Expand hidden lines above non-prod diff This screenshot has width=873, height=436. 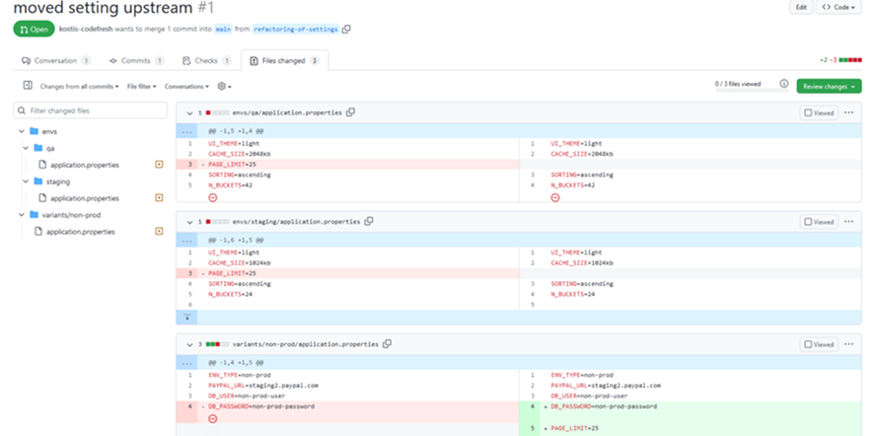[187, 362]
